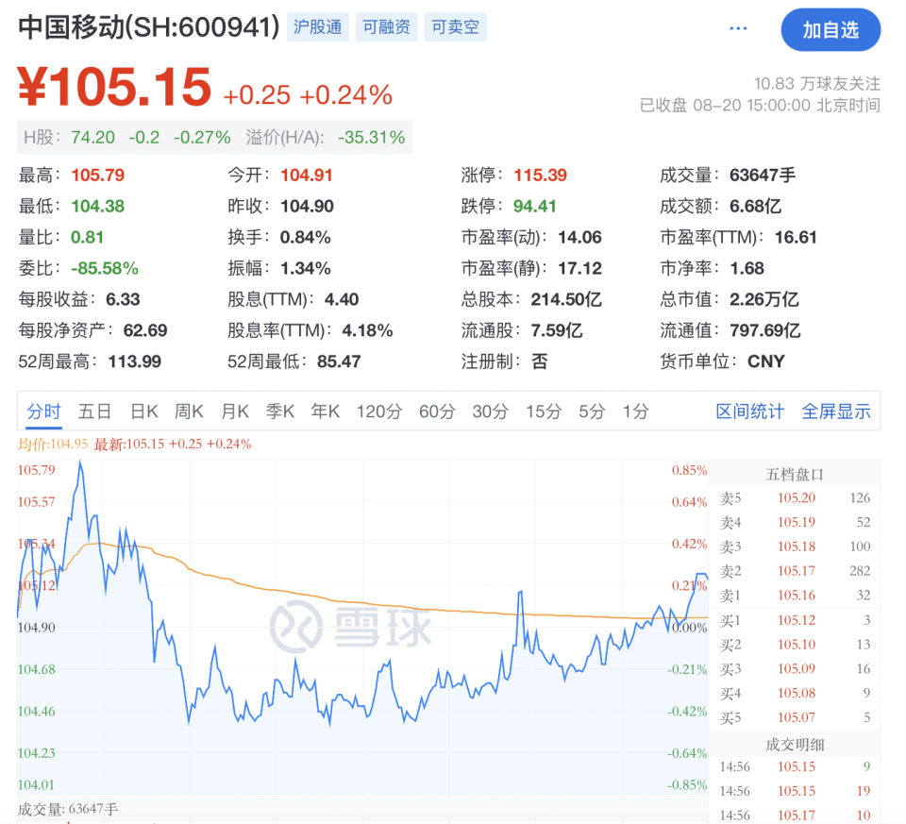
Task: Click the 成交明细 panel header
Action: point(795,745)
